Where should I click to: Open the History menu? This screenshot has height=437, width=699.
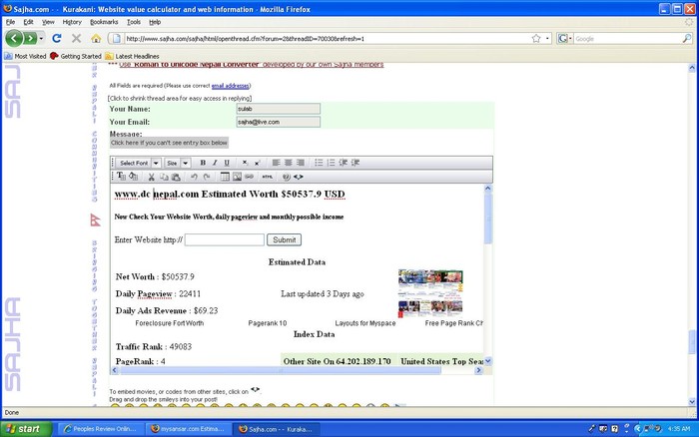point(72,21)
